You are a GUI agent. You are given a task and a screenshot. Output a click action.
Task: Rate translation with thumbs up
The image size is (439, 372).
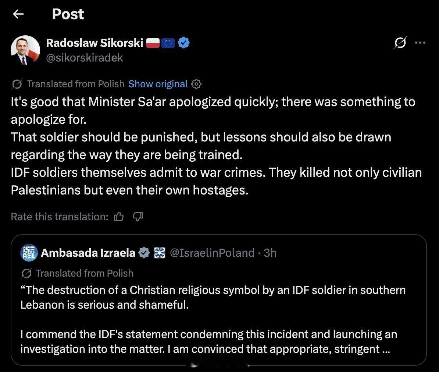point(119,217)
